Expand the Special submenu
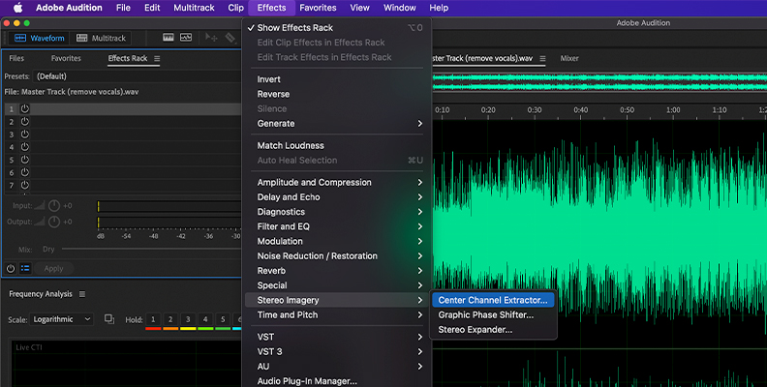The width and height of the screenshot is (767, 387). 337,284
